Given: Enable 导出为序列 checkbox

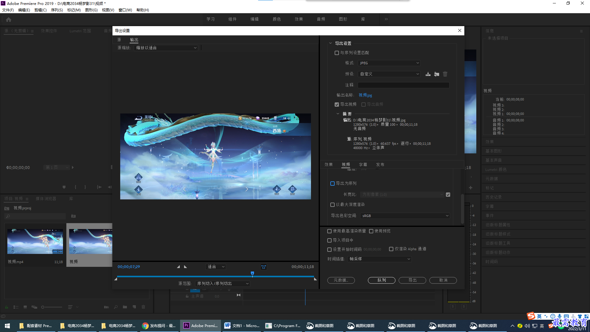Looking at the screenshot, I should pos(332,184).
